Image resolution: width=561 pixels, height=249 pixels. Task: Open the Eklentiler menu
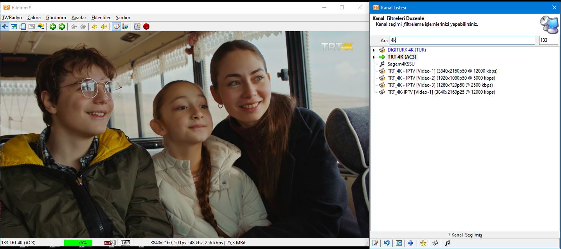pos(101,18)
